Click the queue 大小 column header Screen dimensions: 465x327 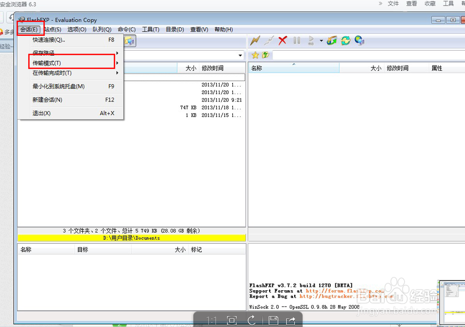pyautogui.click(x=160, y=249)
